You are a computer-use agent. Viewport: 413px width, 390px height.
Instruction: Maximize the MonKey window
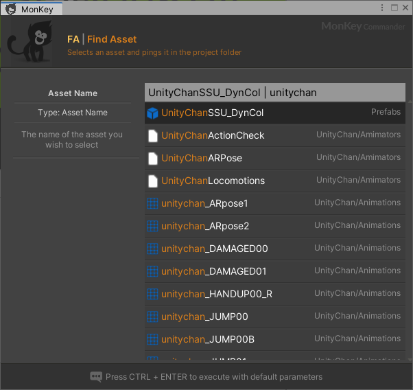click(394, 8)
